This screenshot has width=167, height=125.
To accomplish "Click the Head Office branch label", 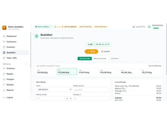I will point(140,27).
